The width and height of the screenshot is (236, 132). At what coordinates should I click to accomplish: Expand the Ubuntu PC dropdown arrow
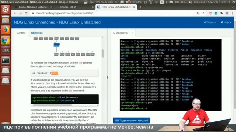click(133, 33)
